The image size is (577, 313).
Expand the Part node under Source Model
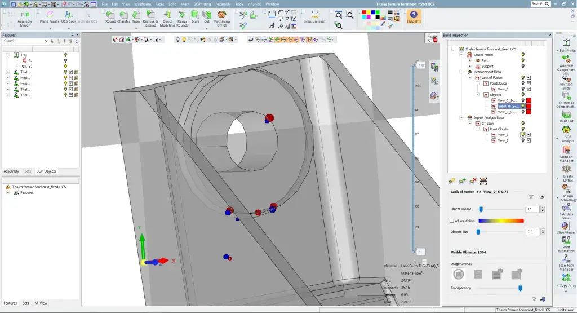[x=469, y=60]
